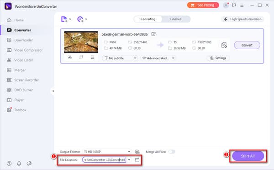The image size is (274, 170).
Task: Open Settings for the video item
Action: pyautogui.click(x=218, y=58)
